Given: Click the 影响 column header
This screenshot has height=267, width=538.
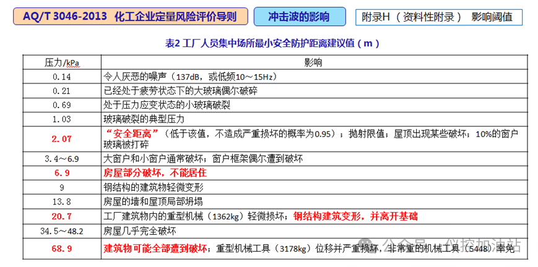Looking at the screenshot, I should click(313, 62).
